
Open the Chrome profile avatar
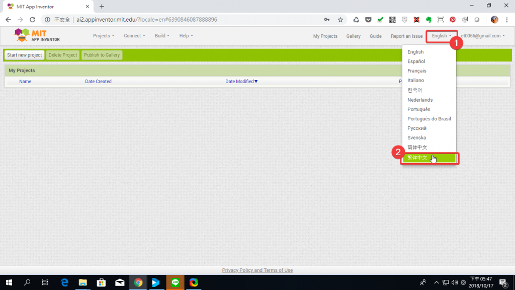494,20
